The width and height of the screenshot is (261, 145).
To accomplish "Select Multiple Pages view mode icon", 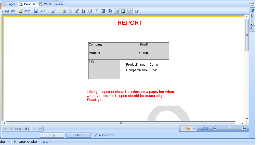I will pyautogui.click(x=194, y=128).
